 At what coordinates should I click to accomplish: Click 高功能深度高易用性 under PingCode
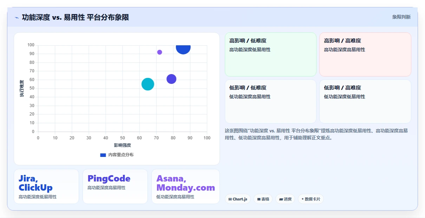(106, 188)
